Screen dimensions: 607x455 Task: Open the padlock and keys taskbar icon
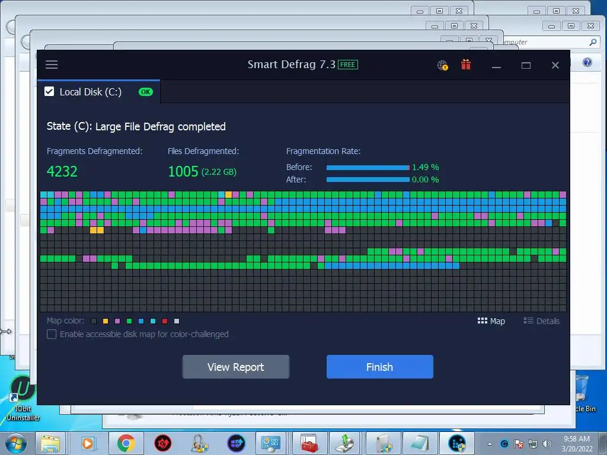200,443
